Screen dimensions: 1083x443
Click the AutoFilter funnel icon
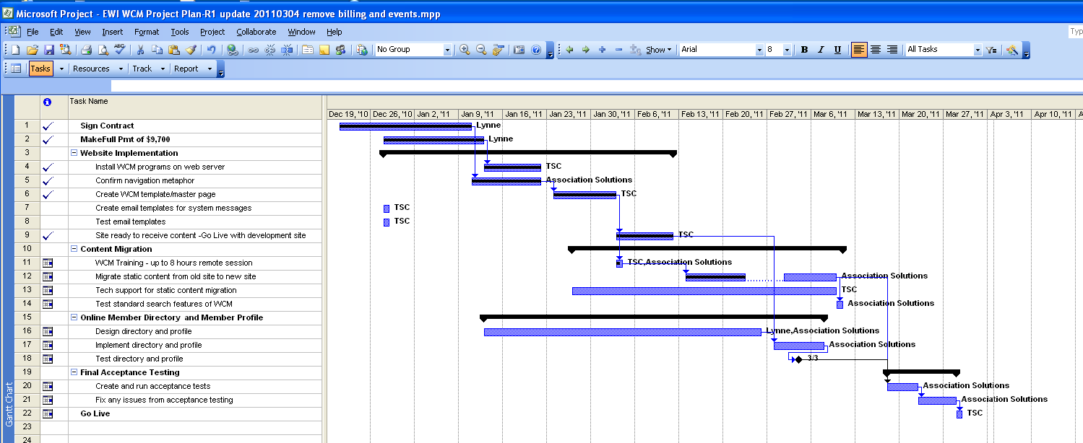(x=992, y=50)
